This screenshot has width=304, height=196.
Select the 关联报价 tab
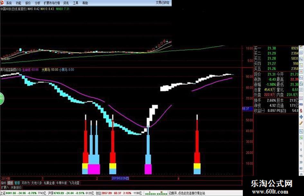coord(16,187)
